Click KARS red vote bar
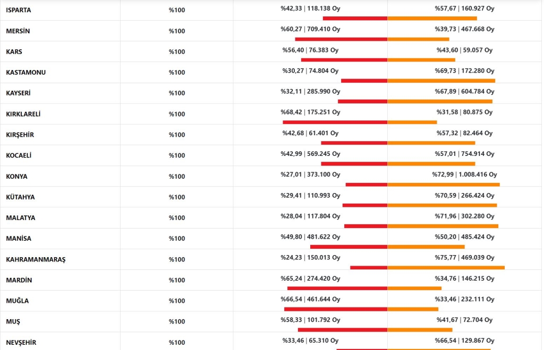The height and width of the screenshot is (350, 544). (x=344, y=60)
